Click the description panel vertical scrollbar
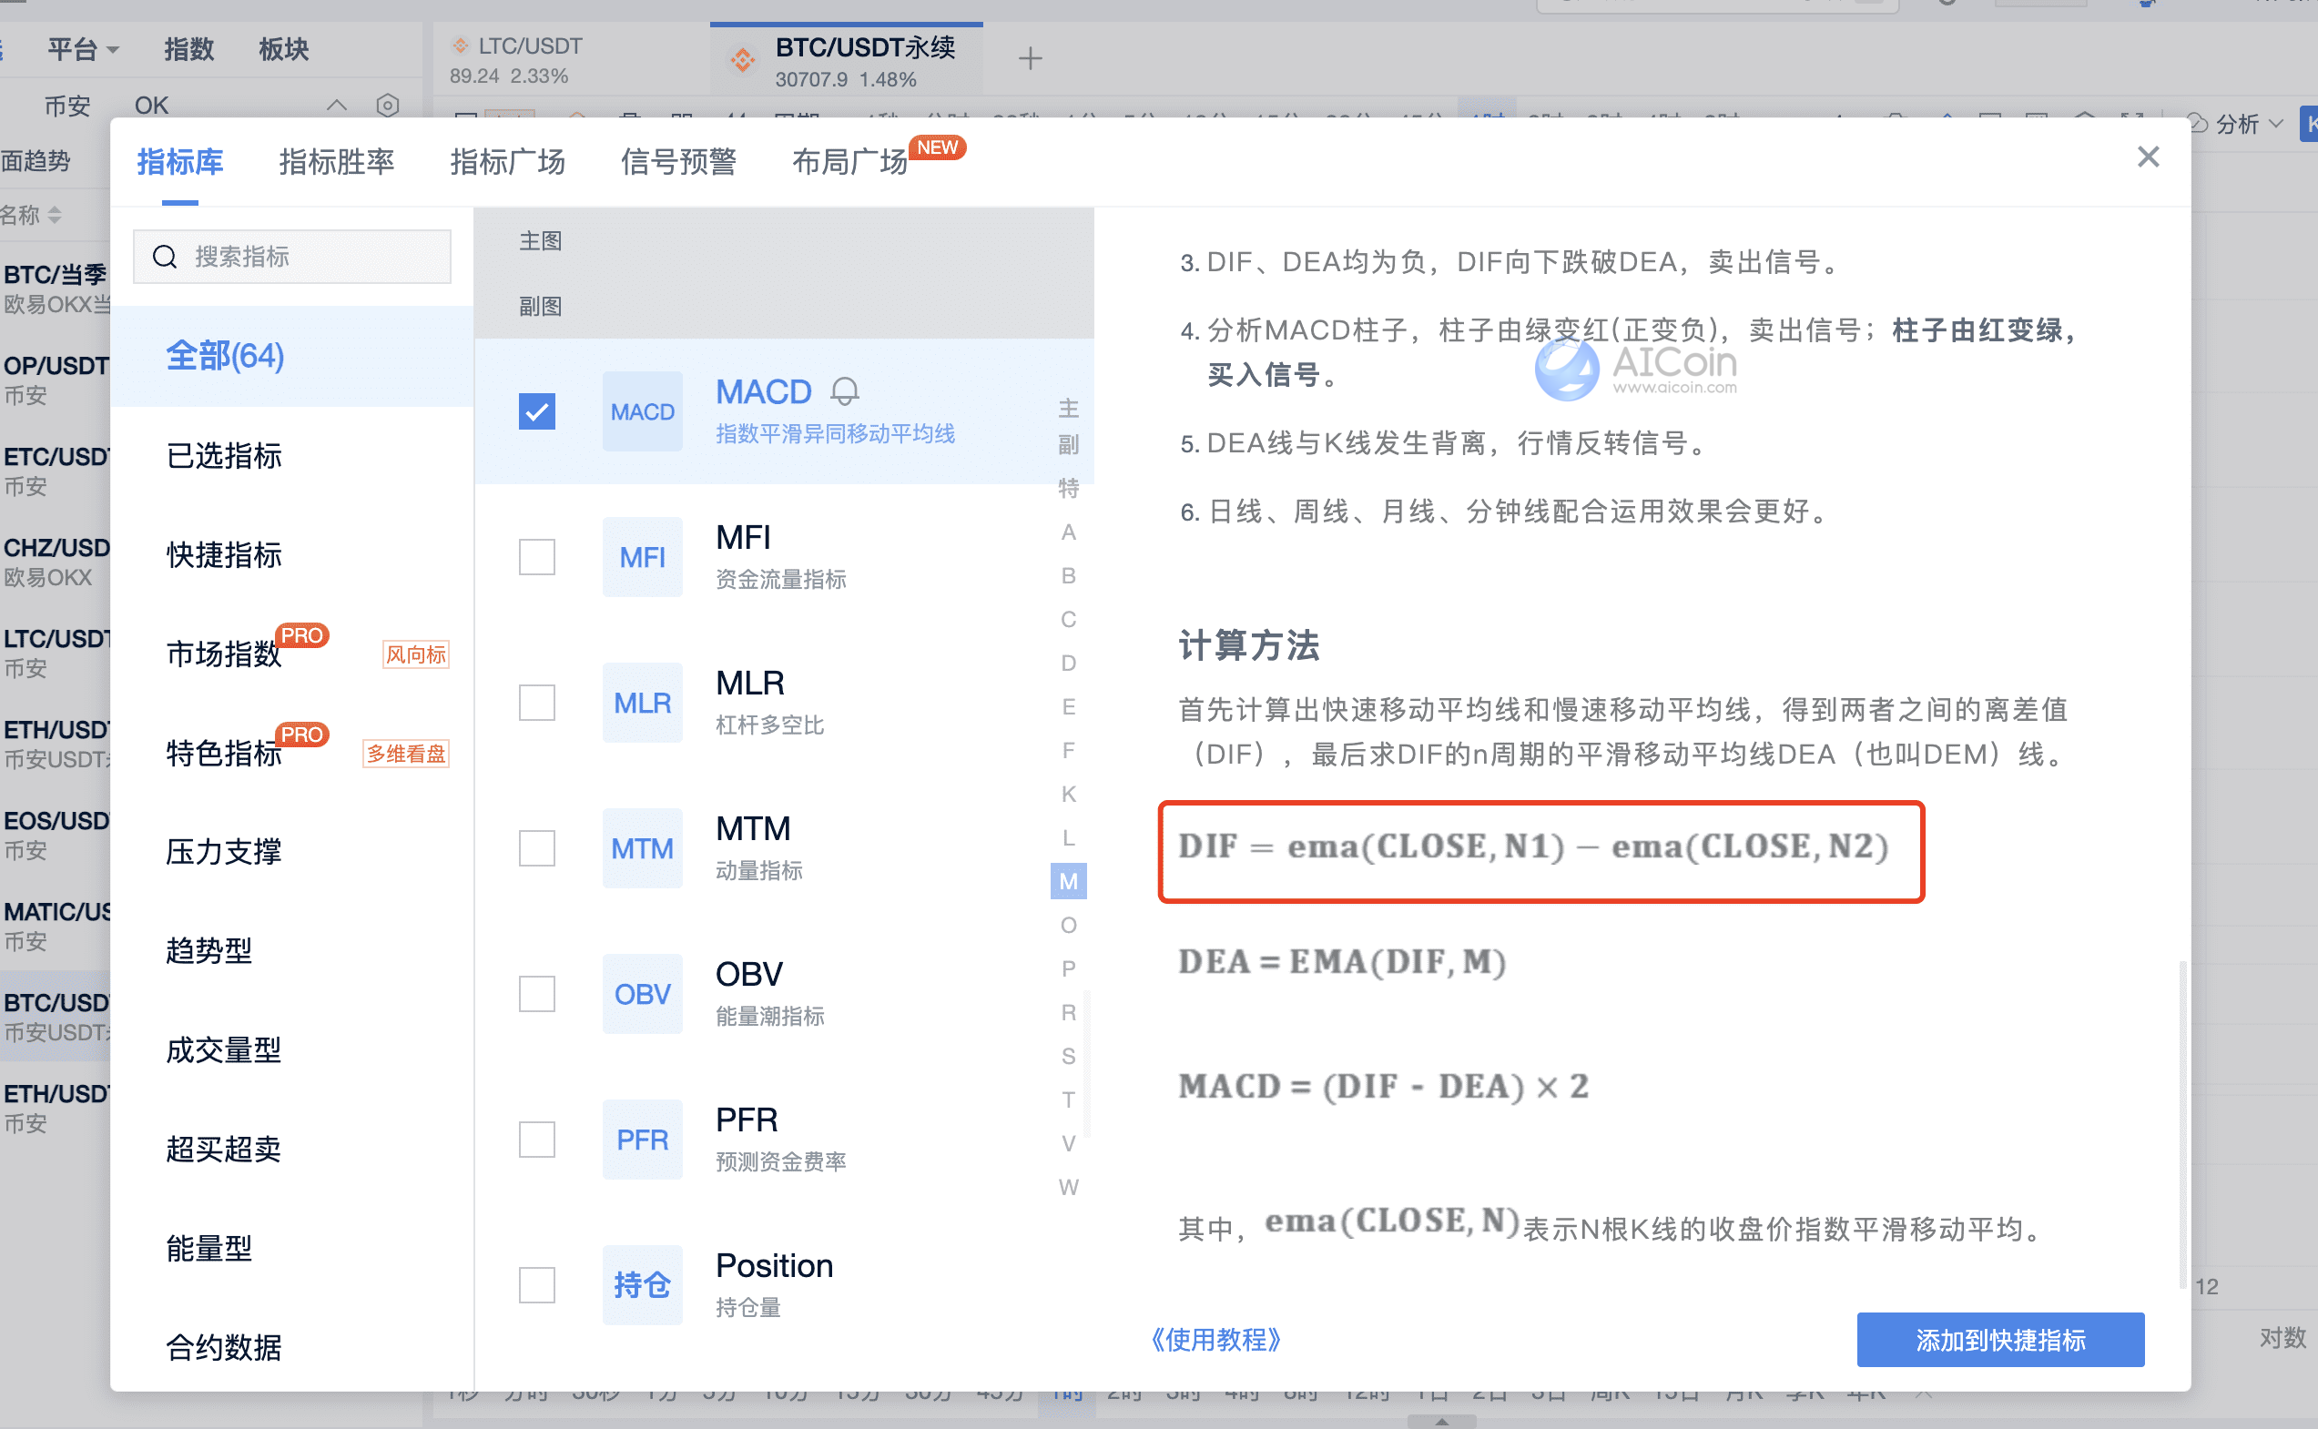The height and width of the screenshot is (1429, 2318). [2181, 1125]
